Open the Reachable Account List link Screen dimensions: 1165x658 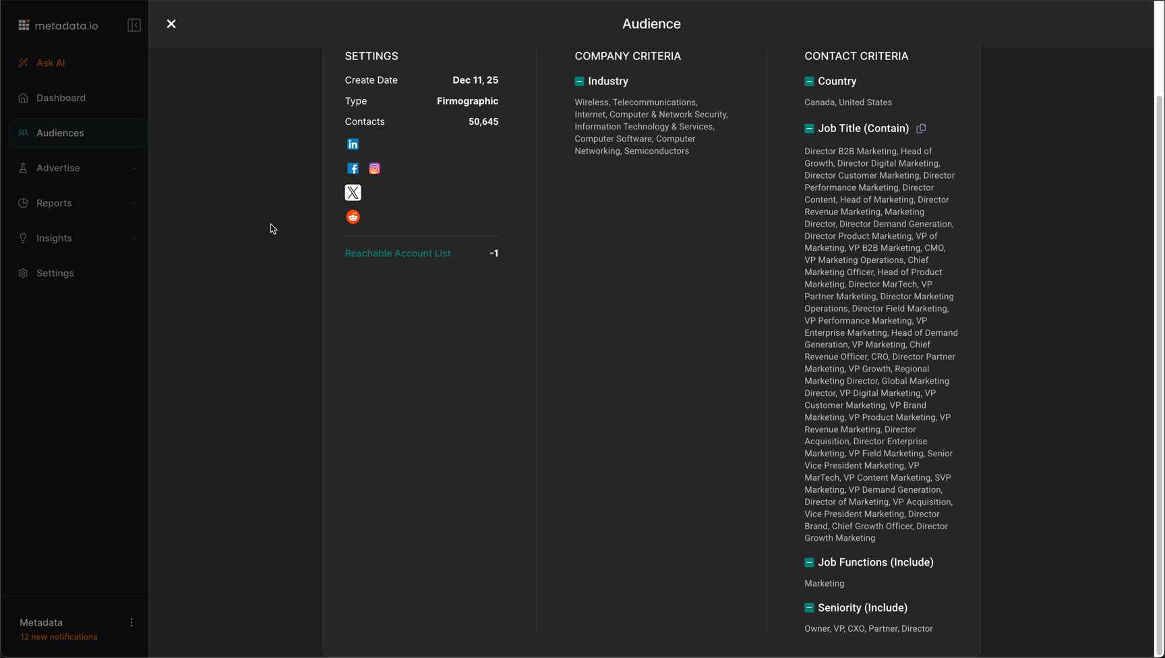[x=398, y=253]
